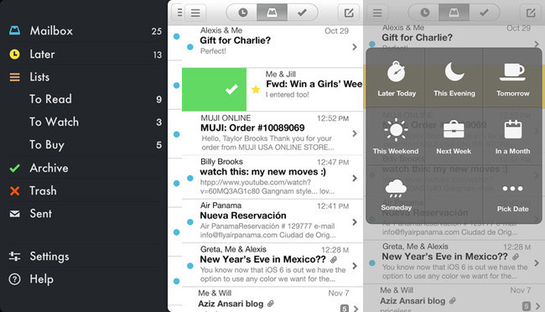The height and width of the screenshot is (312, 545).
Task: Expand chevron on New Year's Eve row, right pane
Action: click(537, 263)
